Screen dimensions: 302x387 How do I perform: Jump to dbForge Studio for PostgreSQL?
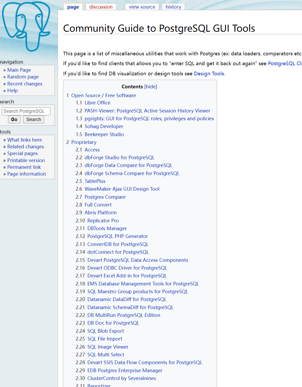pyautogui.click(x=119, y=157)
